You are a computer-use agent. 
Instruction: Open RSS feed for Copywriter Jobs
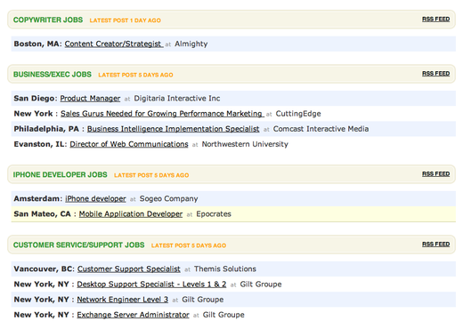435,20
